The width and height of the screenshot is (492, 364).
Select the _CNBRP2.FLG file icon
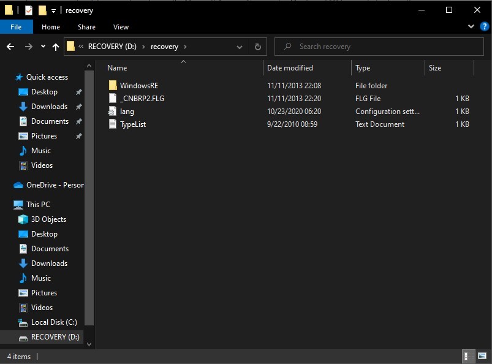coord(113,98)
